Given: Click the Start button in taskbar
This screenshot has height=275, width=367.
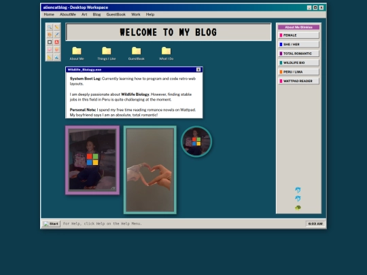Looking at the screenshot, I should click(51, 224).
